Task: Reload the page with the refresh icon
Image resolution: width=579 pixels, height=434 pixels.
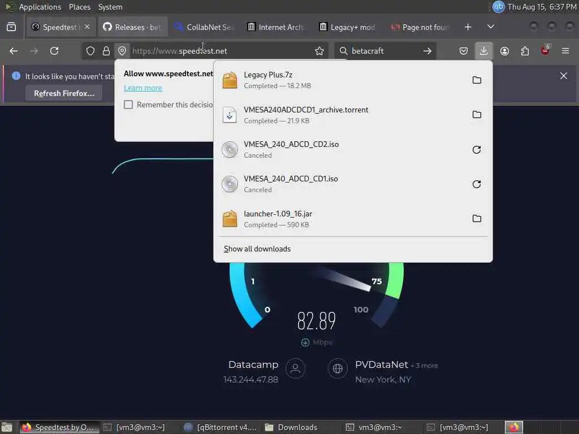Action: point(54,51)
